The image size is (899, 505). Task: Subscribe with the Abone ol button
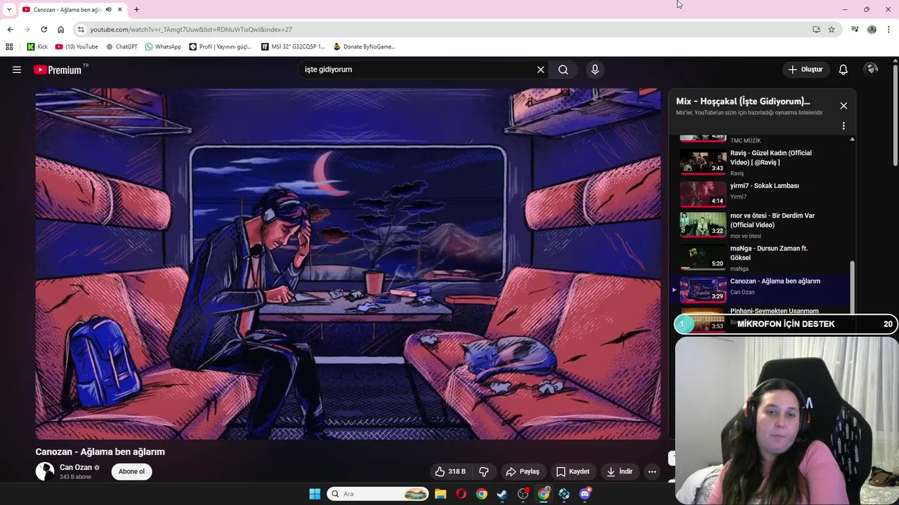[131, 471]
